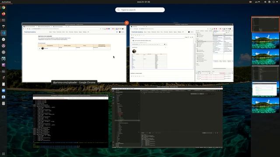Click the '@prisma-cms/uploader - Google Chrome' caption
This screenshot has width=280, height=157.
coord(74,82)
